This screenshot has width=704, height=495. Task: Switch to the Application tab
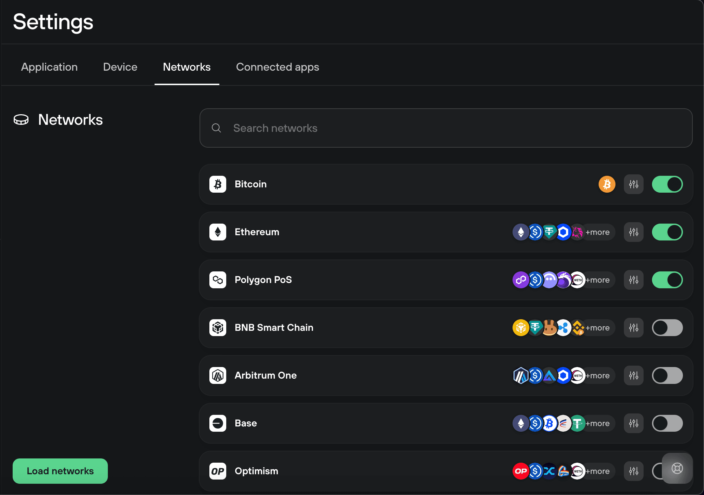coord(49,67)
